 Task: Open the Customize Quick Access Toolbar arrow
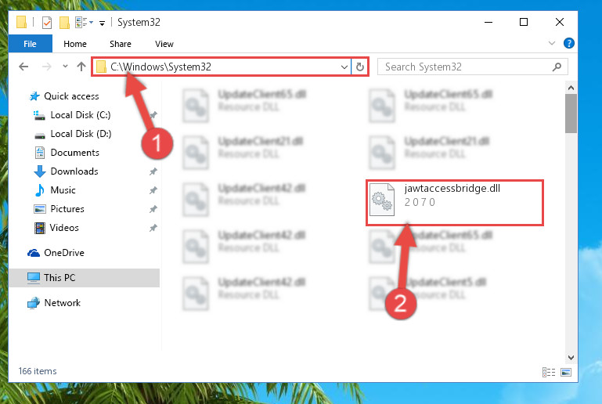pyautogui.click(x=102, y=23)
